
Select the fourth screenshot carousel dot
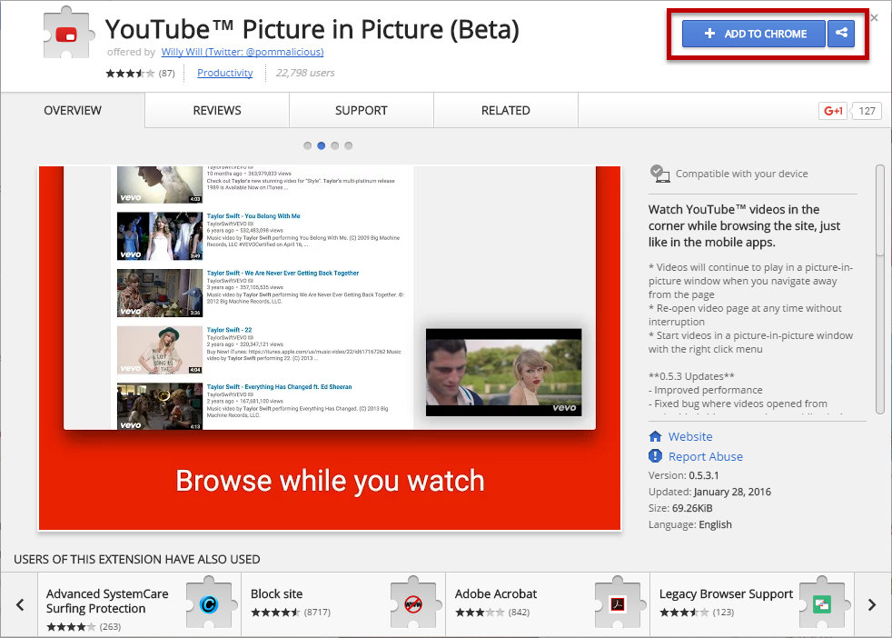click(349, 145)
